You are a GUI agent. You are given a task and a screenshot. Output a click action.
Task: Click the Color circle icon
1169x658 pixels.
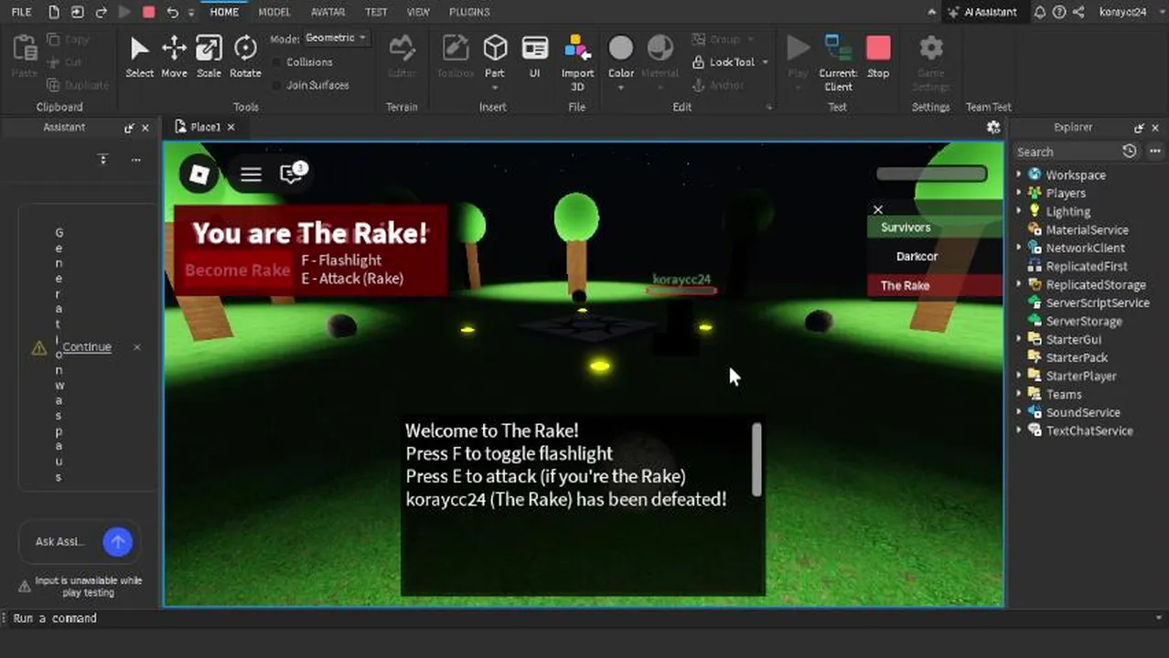click(x=621, y=48)
